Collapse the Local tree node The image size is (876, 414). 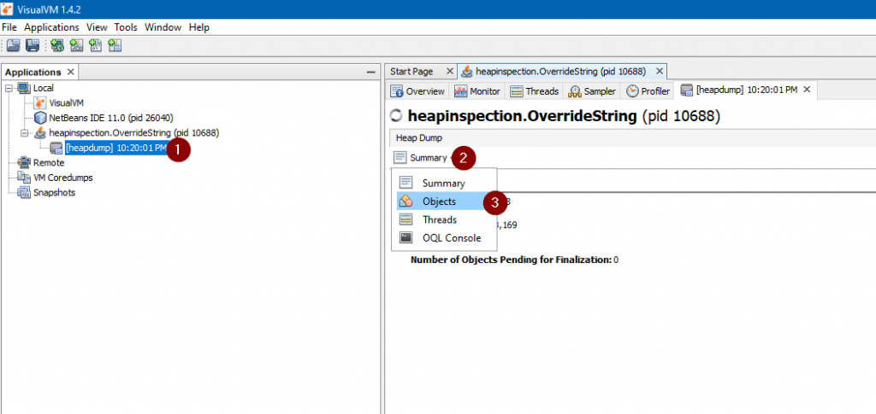pyautogui.click(x=9, y=88)
